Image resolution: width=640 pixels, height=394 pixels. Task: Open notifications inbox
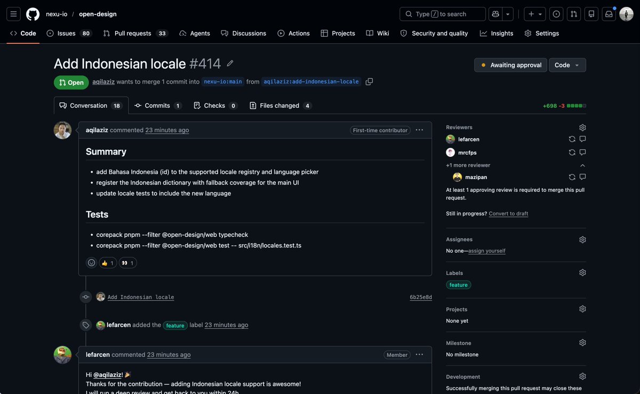coord(609,14)
